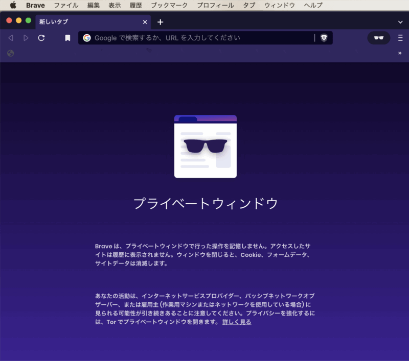Screen dimensions: 409x361
Task: Close the 新しいタブ tab
Action: [x=145, y=22]
